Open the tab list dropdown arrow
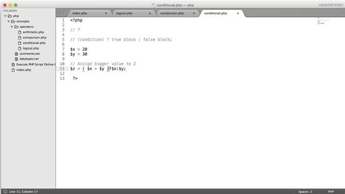This screenshot has height=194, width=345. point(342,13)
